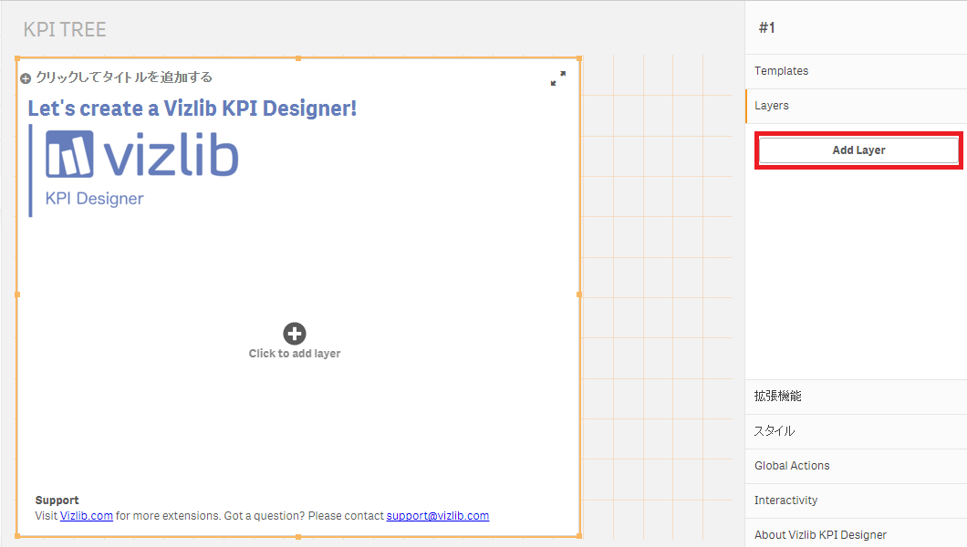This screenshot has width=967, height=547.
Task: Click the fullscreen expand arrows icon
Action: pos(557,78)
